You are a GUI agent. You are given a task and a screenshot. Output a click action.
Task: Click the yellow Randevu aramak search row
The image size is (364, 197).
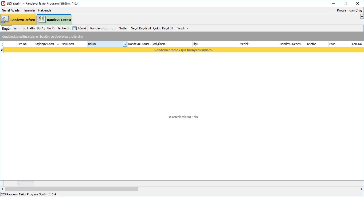[183, 50]
